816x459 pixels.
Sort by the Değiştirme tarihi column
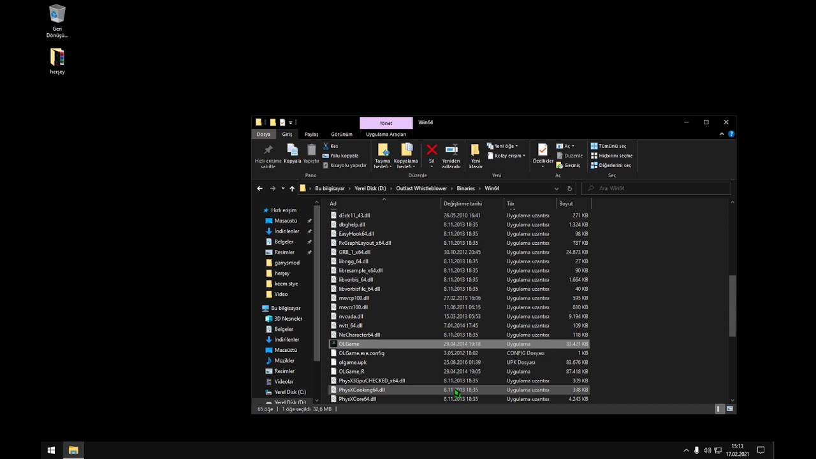pos(472,204)
